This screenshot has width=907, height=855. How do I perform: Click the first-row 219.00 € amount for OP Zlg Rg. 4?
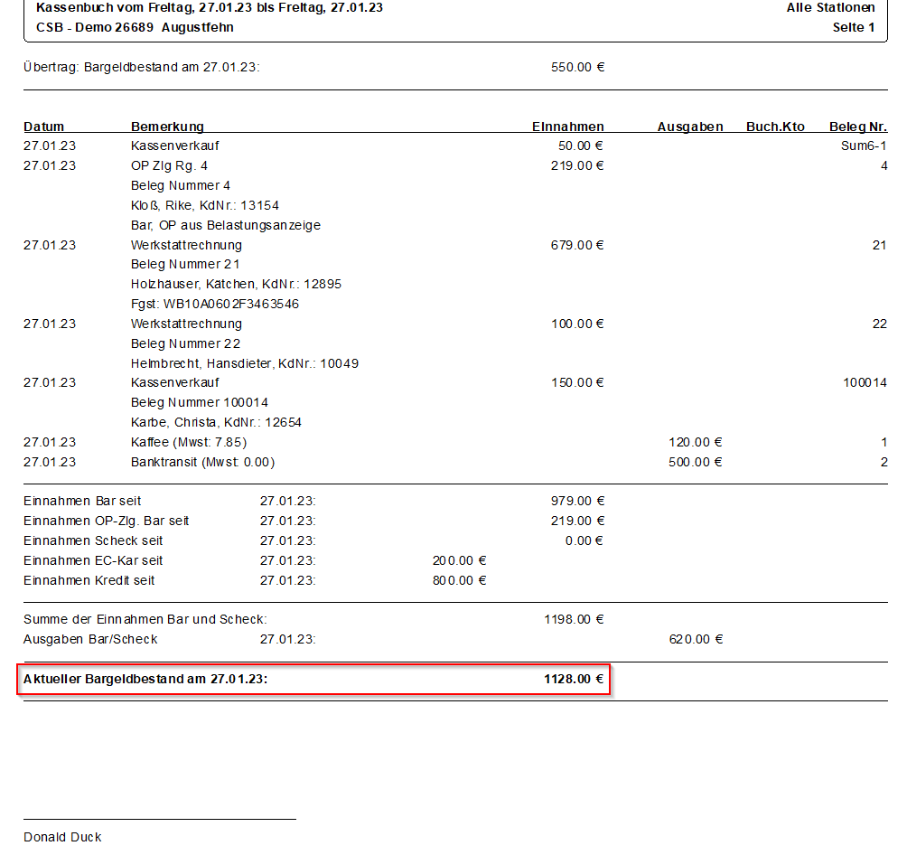577,165
